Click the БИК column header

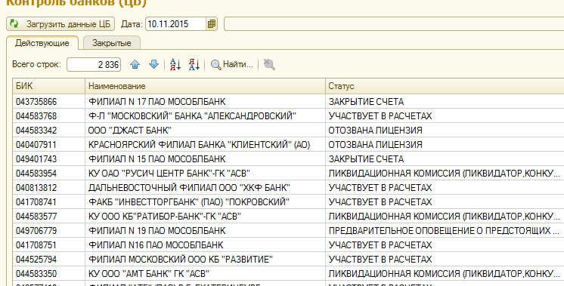point(48,86)
